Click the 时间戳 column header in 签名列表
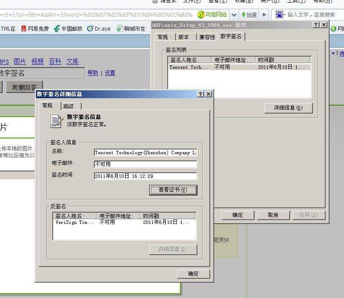Viewport: 344px width, 298px height. click(x=283, y=60)
